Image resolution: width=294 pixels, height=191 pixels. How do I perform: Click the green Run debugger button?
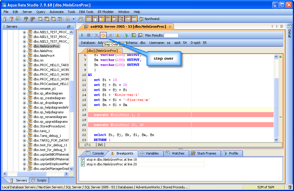(x=83, y=35)
